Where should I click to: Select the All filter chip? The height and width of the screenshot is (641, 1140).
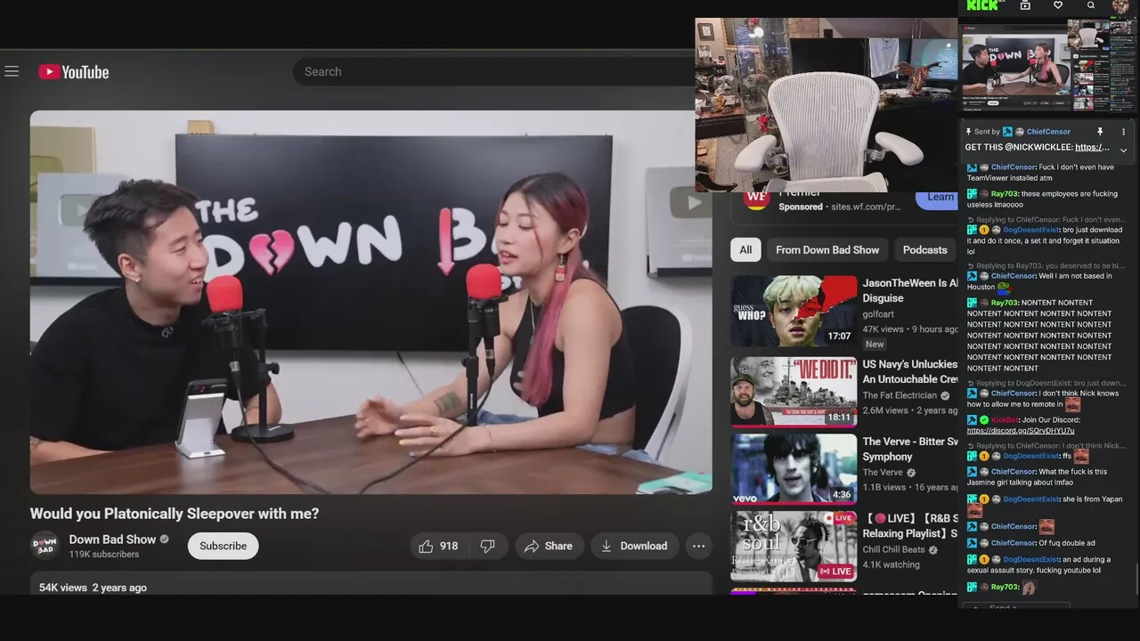745,249
